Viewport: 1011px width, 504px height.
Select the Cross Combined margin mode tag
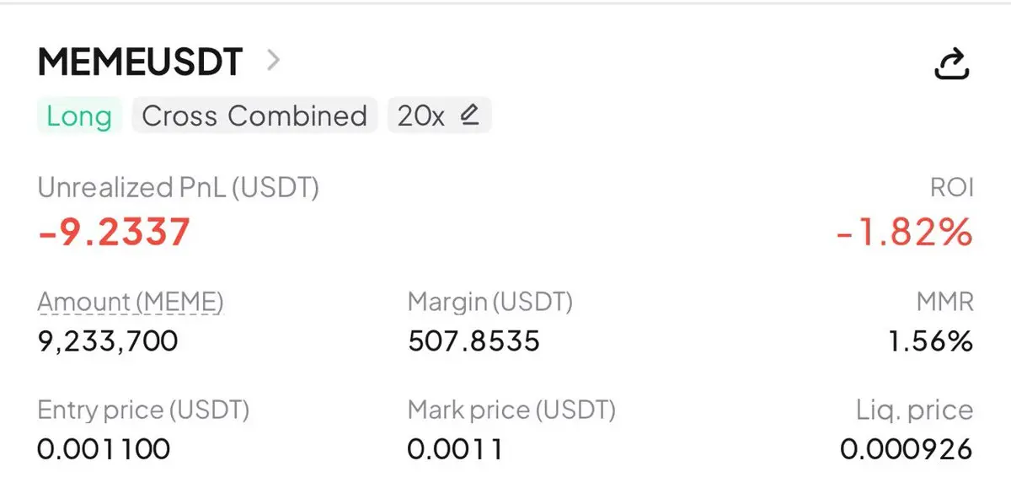[254, 115]
